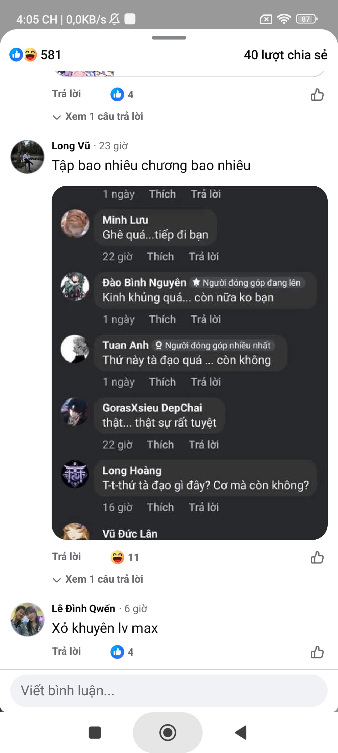Tap thumbs-up on the topmost comment
Screen dimensions: 338x753
click(x=317, y=94)
